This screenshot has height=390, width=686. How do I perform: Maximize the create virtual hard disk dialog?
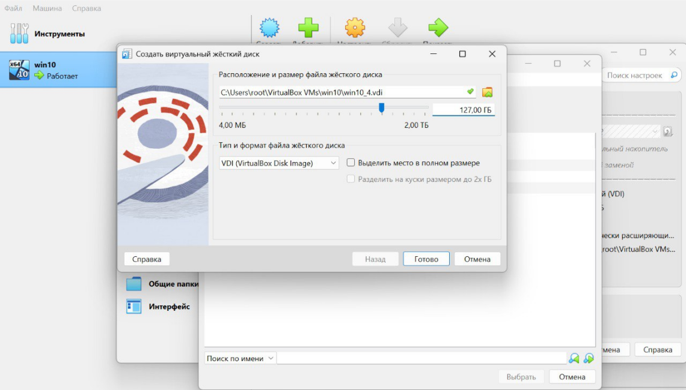(x=462, y=54)
